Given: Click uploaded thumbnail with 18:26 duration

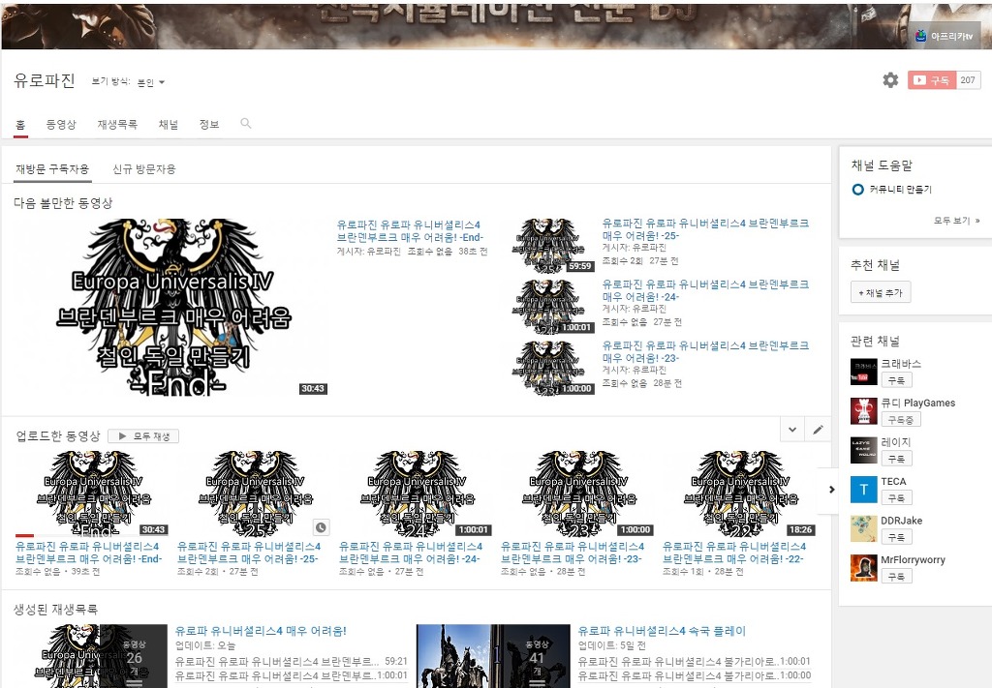Looking at the screenshot, I should point(739,494).
